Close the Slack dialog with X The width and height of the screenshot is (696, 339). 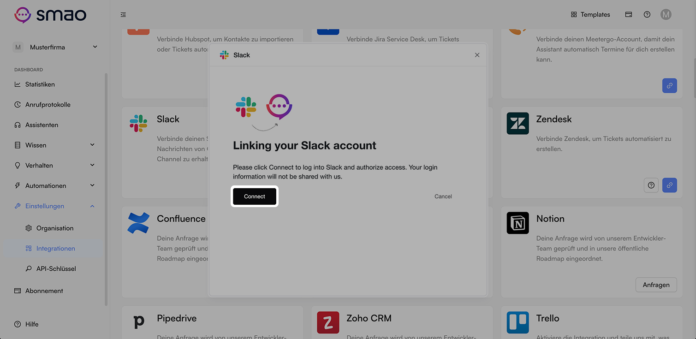(477, 55)
